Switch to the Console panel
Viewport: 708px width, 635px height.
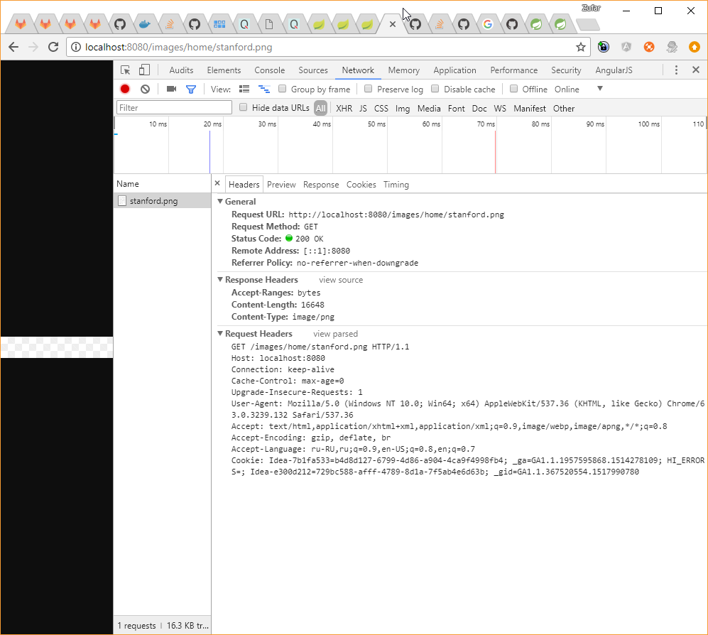[x=270, y=70]
